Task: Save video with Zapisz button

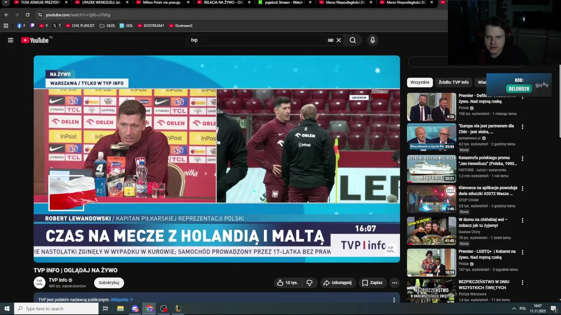Action: point(372,283)
